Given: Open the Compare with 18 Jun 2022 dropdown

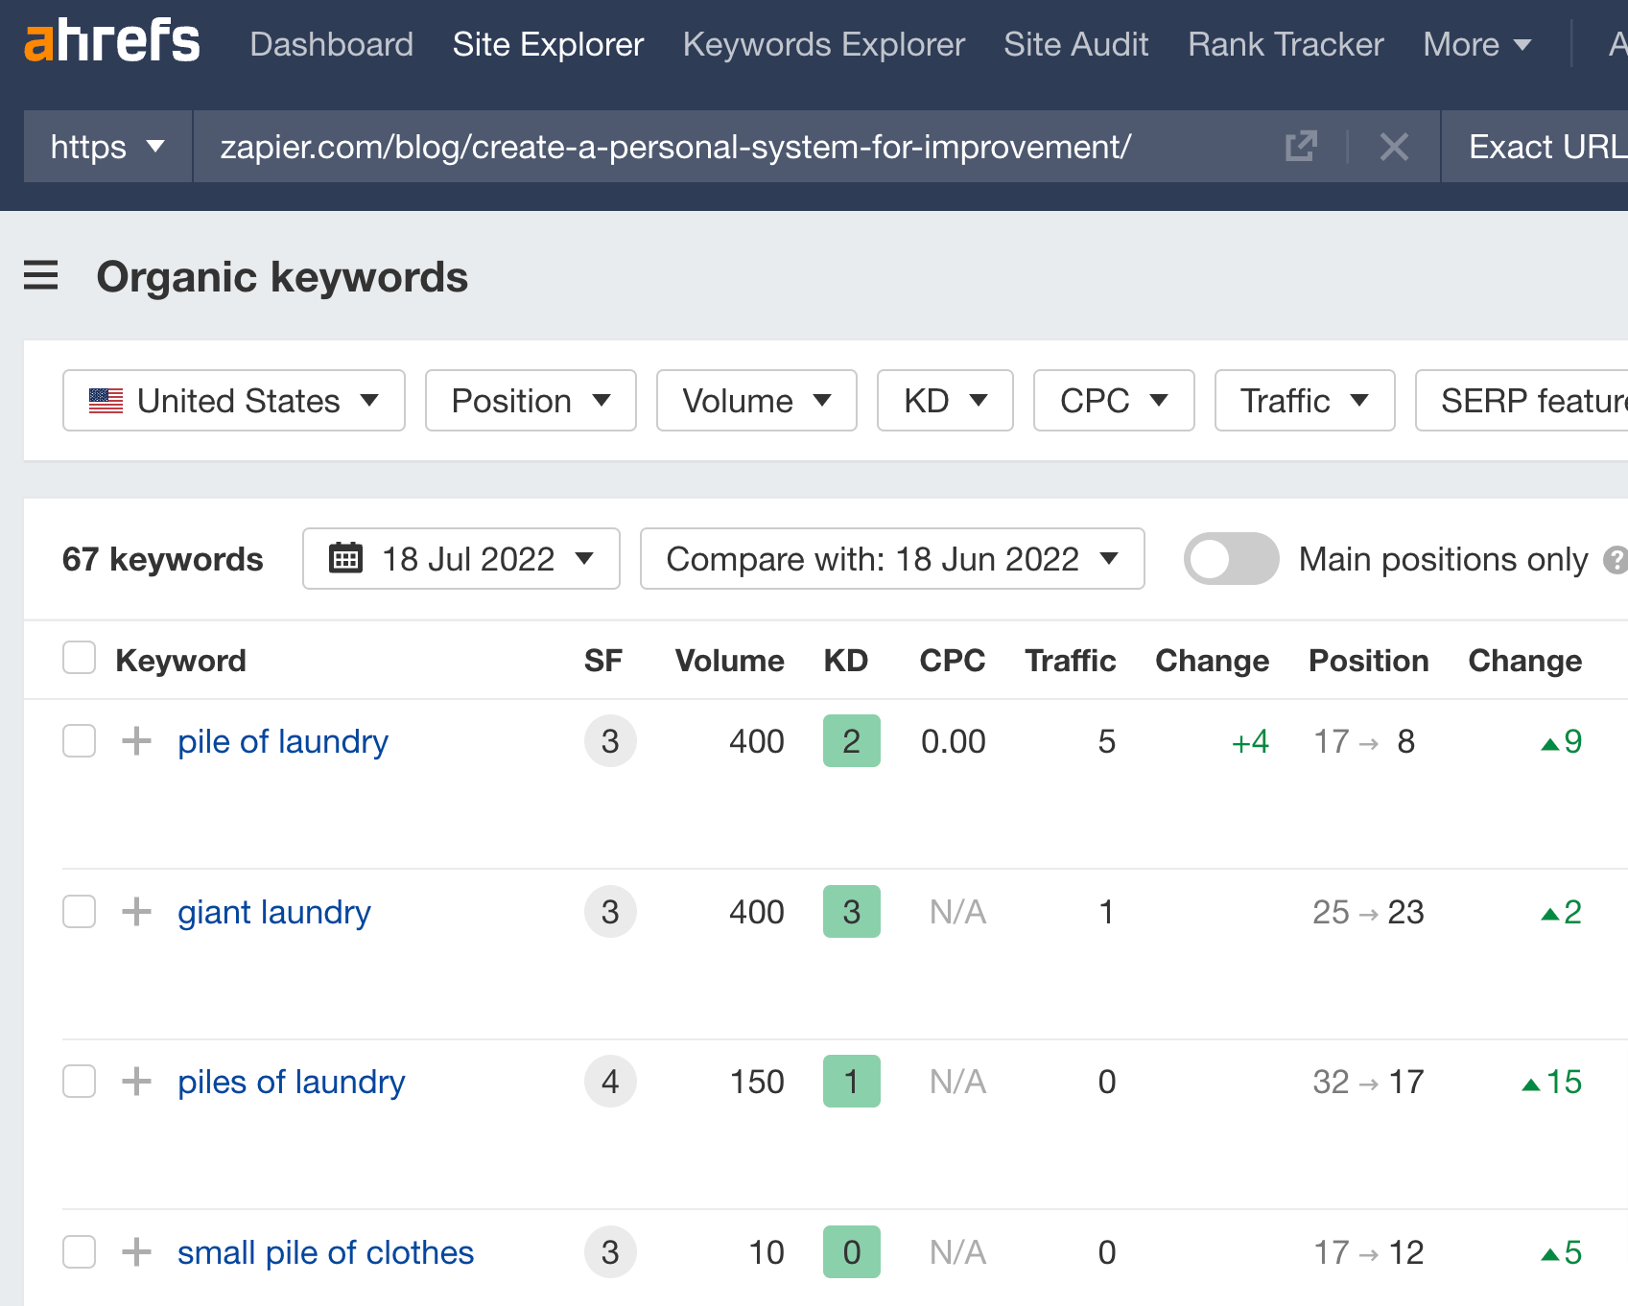Looking at the screenshot, I should [891, 558].
